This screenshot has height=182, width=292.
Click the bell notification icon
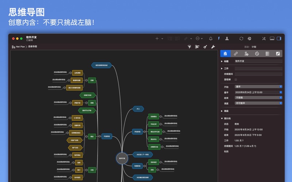211,39
